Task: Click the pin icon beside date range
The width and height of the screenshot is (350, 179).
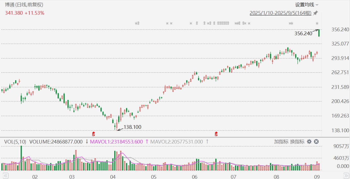Action: 315,13
